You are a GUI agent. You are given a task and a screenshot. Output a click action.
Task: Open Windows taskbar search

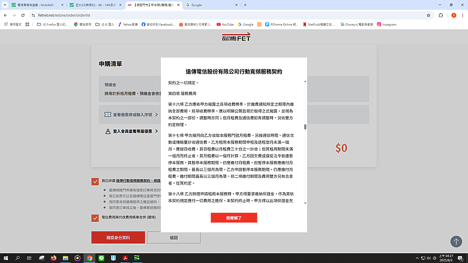pyautogui.click(x=17, y=258)
